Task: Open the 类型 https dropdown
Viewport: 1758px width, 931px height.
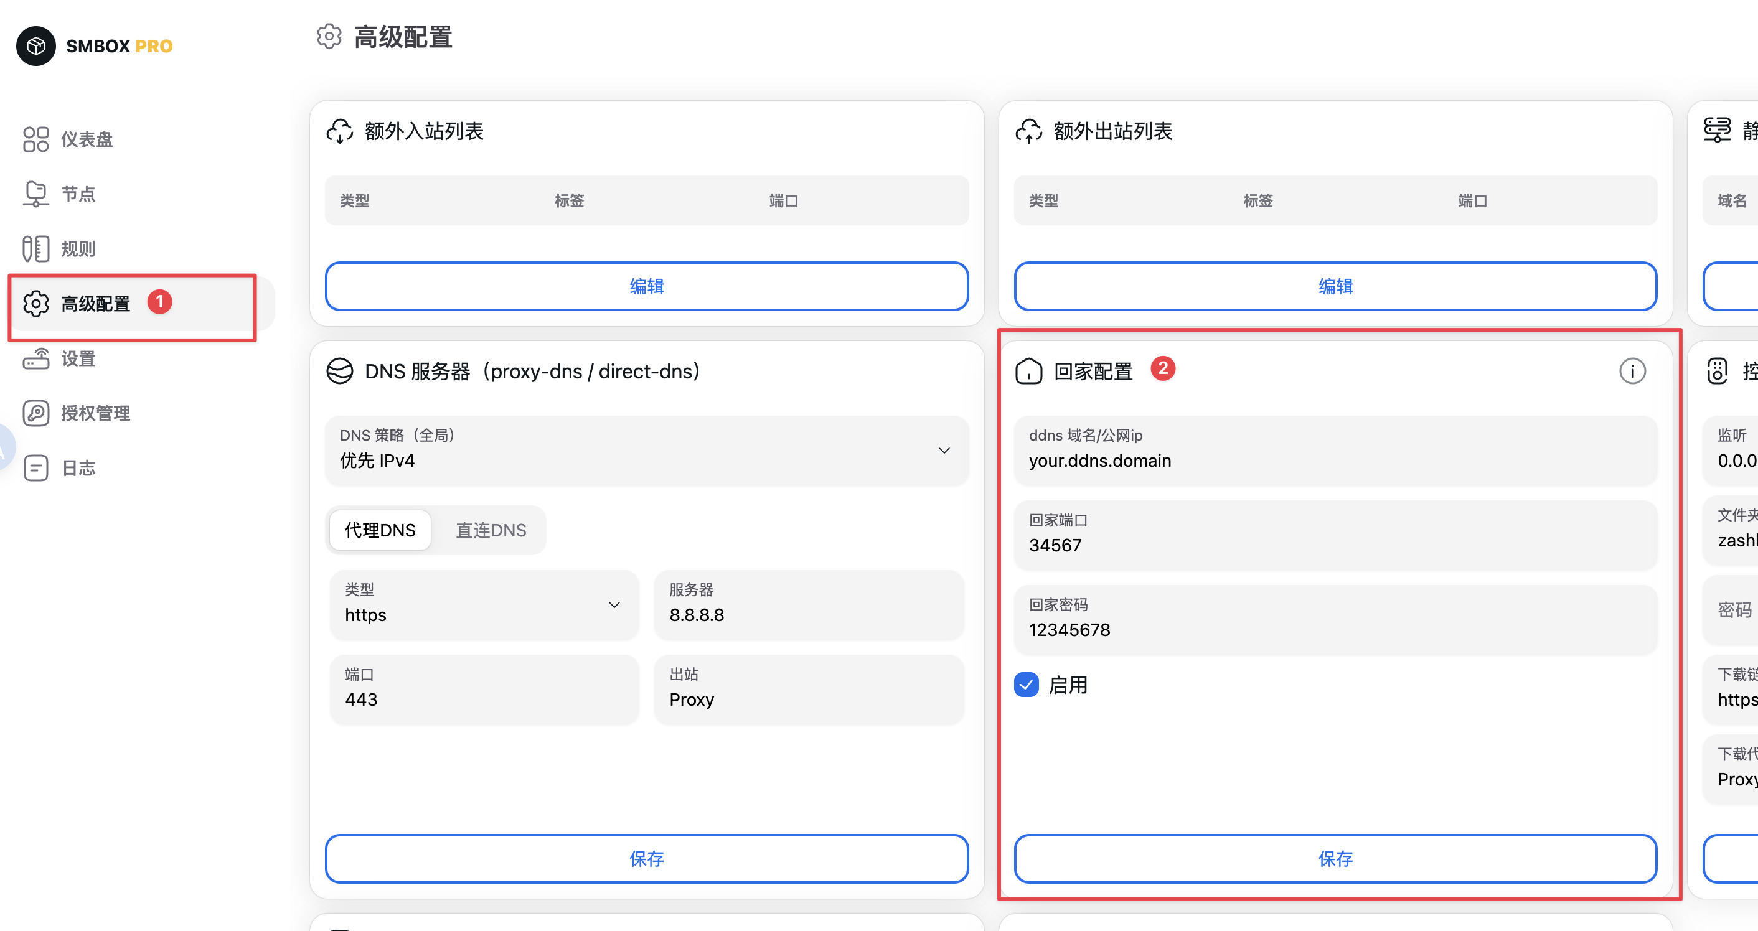Action: (x=483, y=604)
